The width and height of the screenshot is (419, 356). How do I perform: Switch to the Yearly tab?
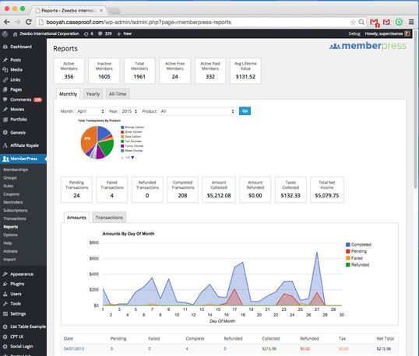pos(93,94)
